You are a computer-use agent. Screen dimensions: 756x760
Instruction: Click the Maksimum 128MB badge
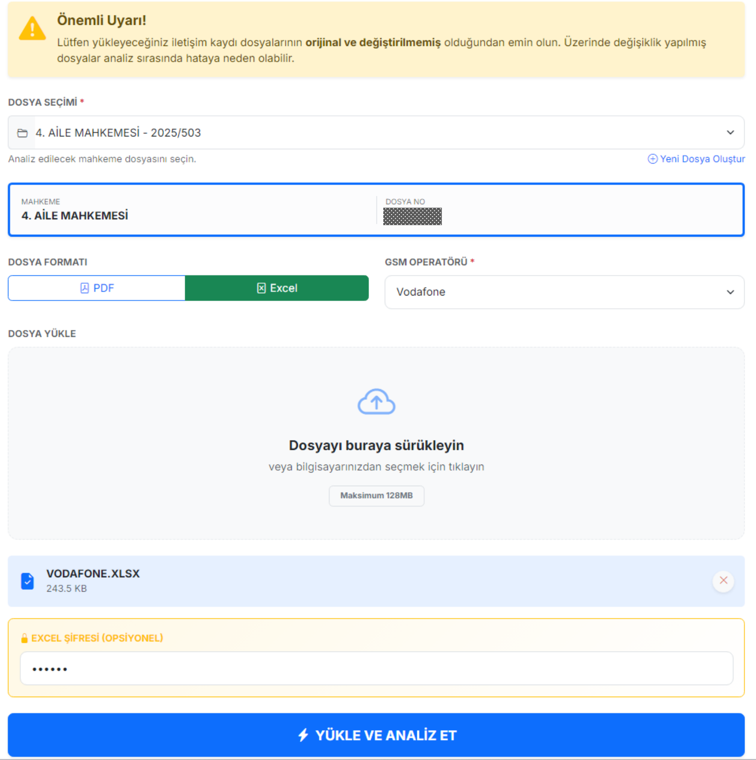point(376,495)
